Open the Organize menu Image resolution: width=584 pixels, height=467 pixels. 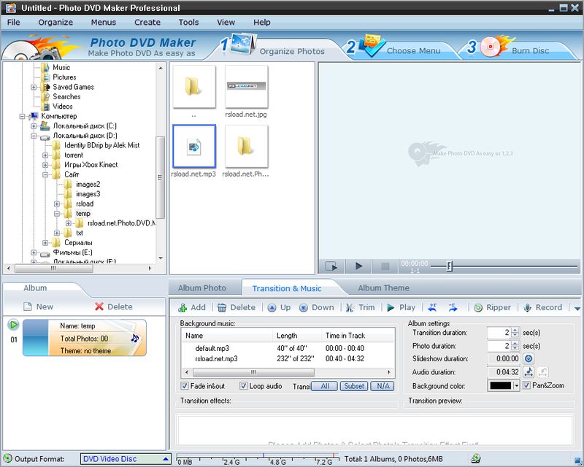(55, 23)
